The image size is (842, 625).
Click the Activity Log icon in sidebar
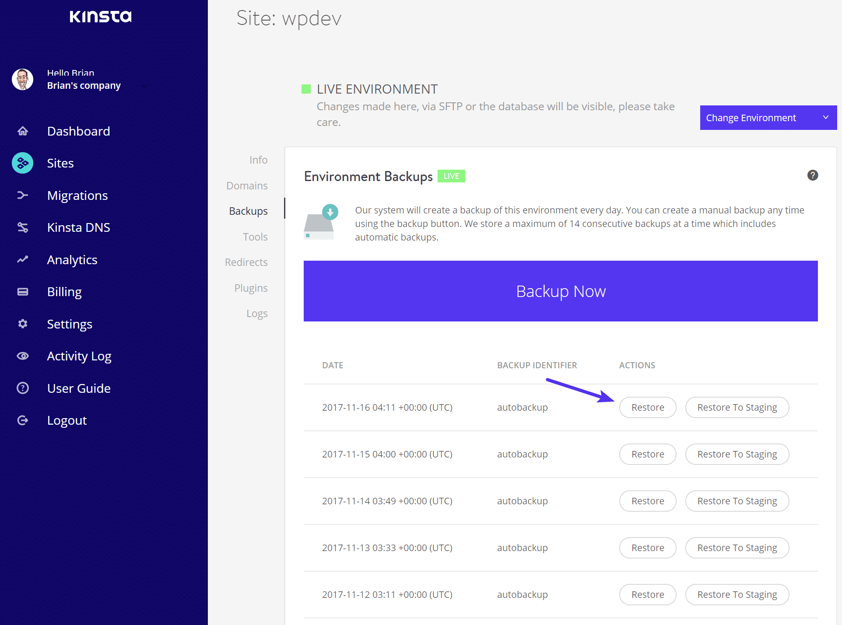[23, 355]
